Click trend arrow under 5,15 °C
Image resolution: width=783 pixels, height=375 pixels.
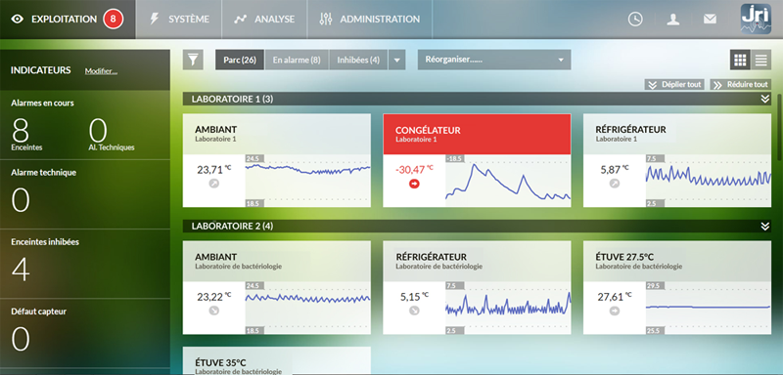tap(414, 312)
